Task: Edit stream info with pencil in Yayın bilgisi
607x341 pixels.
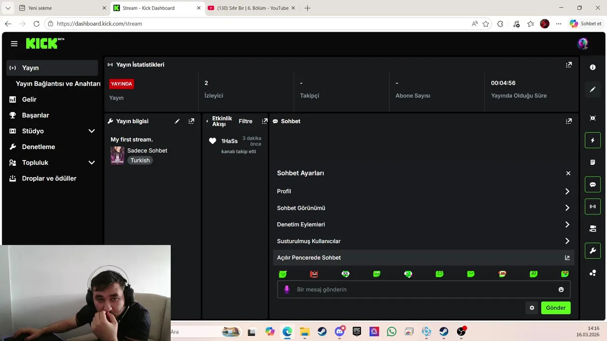Action: (x=177, y=121)
